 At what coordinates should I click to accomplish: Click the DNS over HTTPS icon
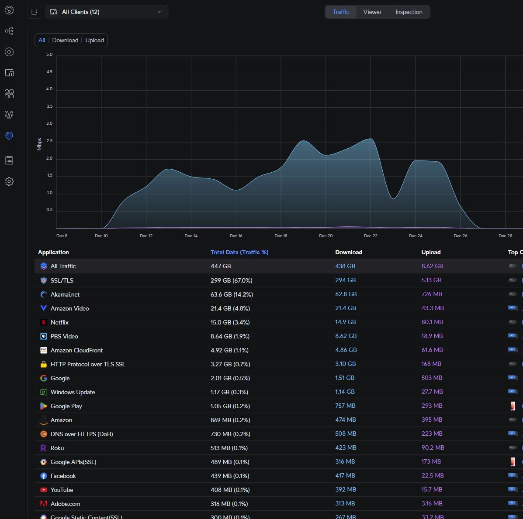pyautogui.click(x=43, y=434)
